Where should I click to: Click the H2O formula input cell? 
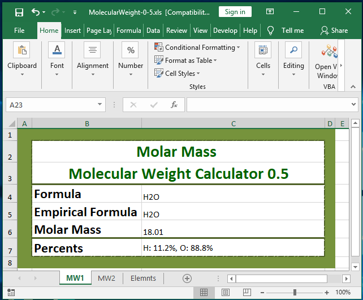pyautogui.click(x=233, y=194)
